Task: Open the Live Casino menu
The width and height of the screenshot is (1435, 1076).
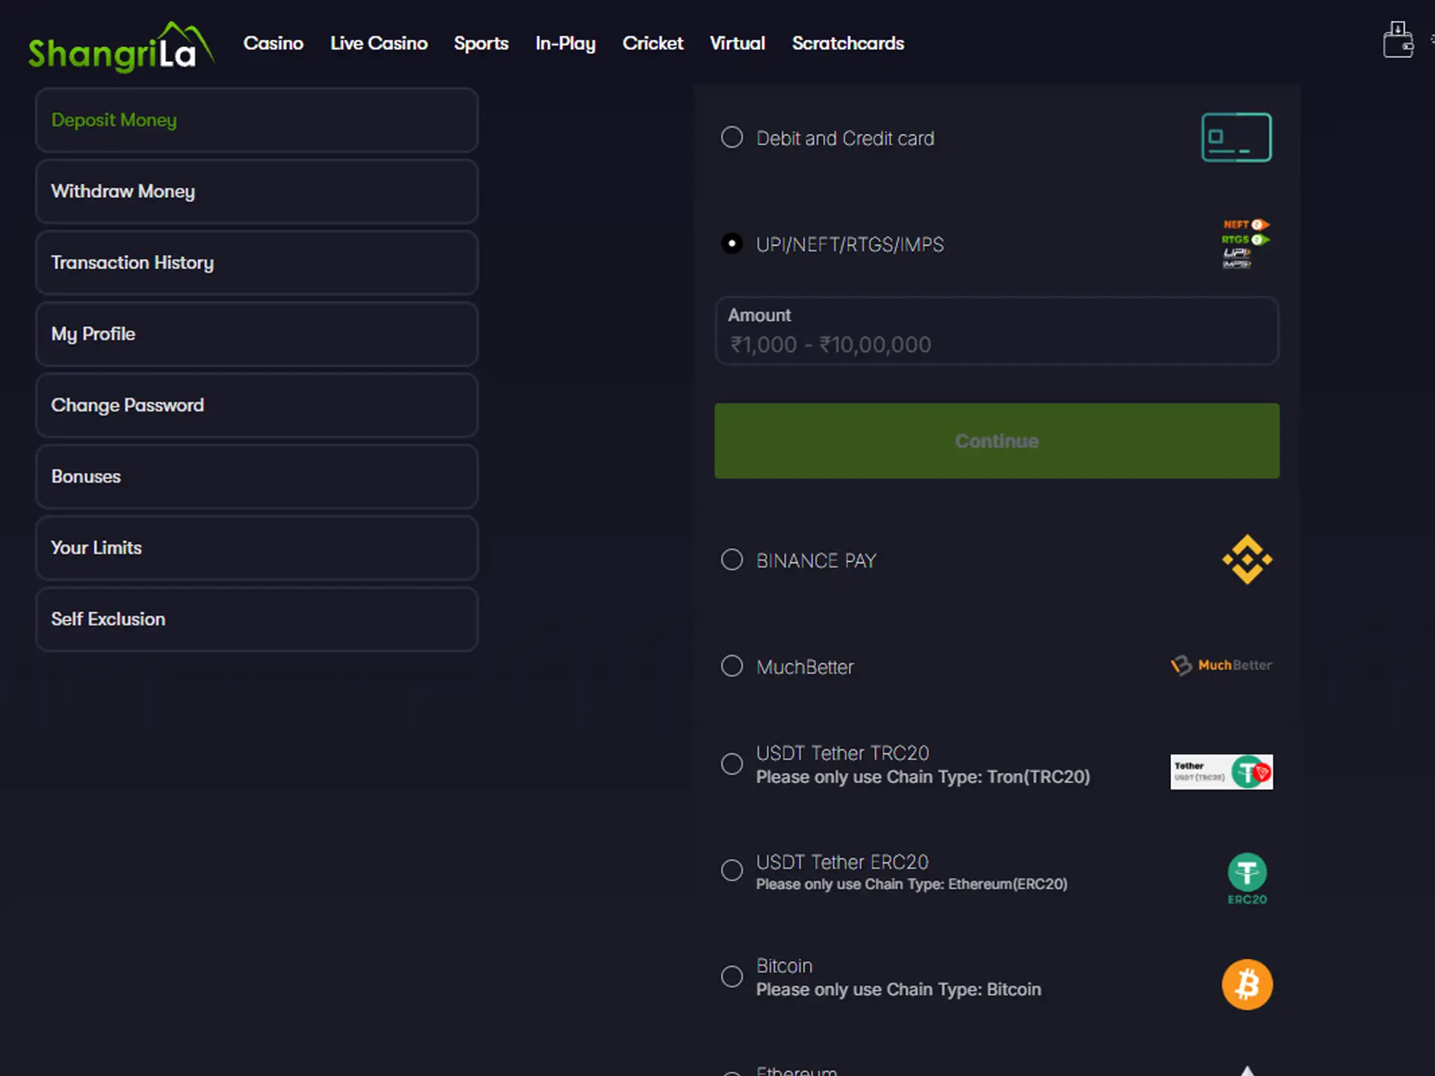Action: (x=379, y=43)
